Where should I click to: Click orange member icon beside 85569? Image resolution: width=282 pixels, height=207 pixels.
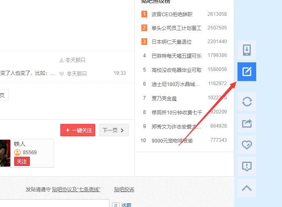pos(17,153)
